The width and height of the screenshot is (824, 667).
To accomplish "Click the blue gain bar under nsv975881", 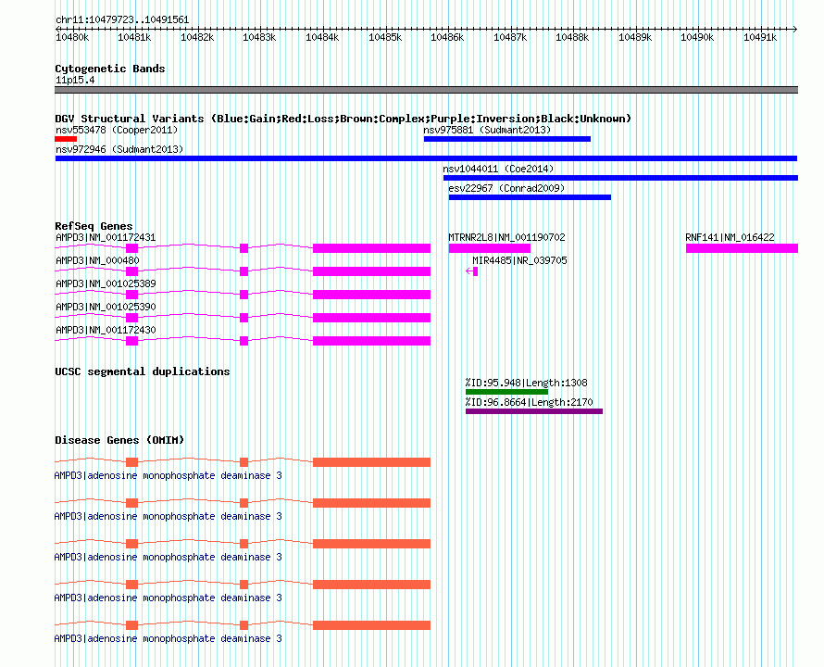I will tap(507, 139).
